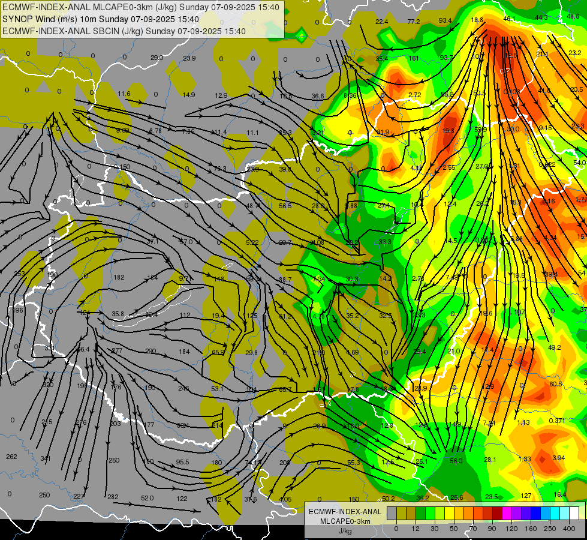Click the map value 11.6
The image size is (587, 540).
[x=124, y=94]
